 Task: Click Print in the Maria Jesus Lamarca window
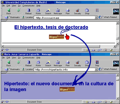point(68,64)
